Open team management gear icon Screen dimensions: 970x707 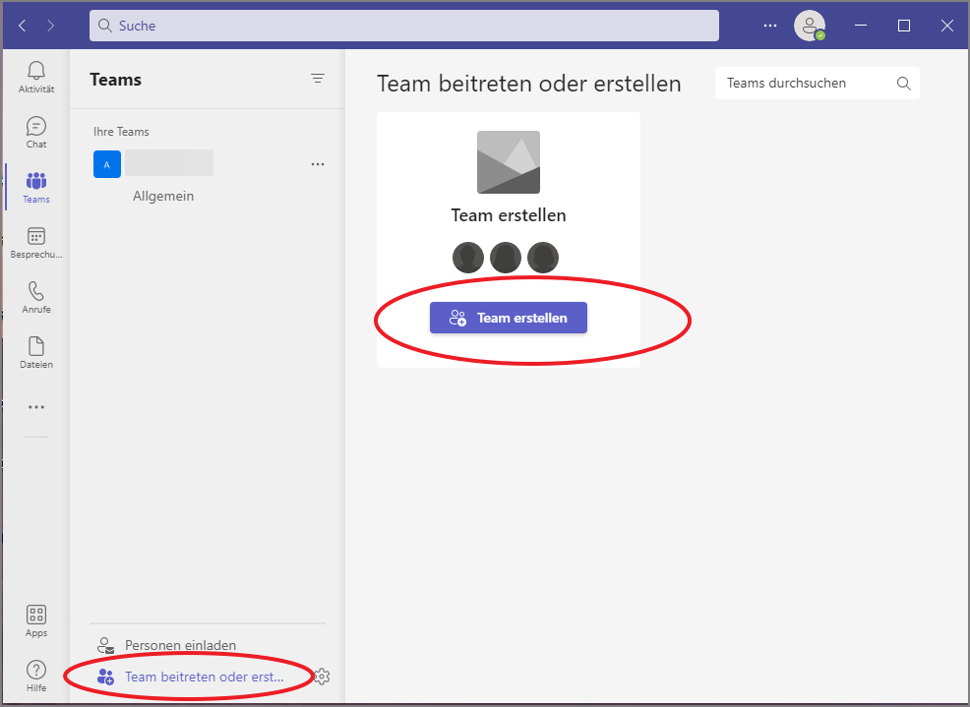pyautogui.click(x=322, y=677)
